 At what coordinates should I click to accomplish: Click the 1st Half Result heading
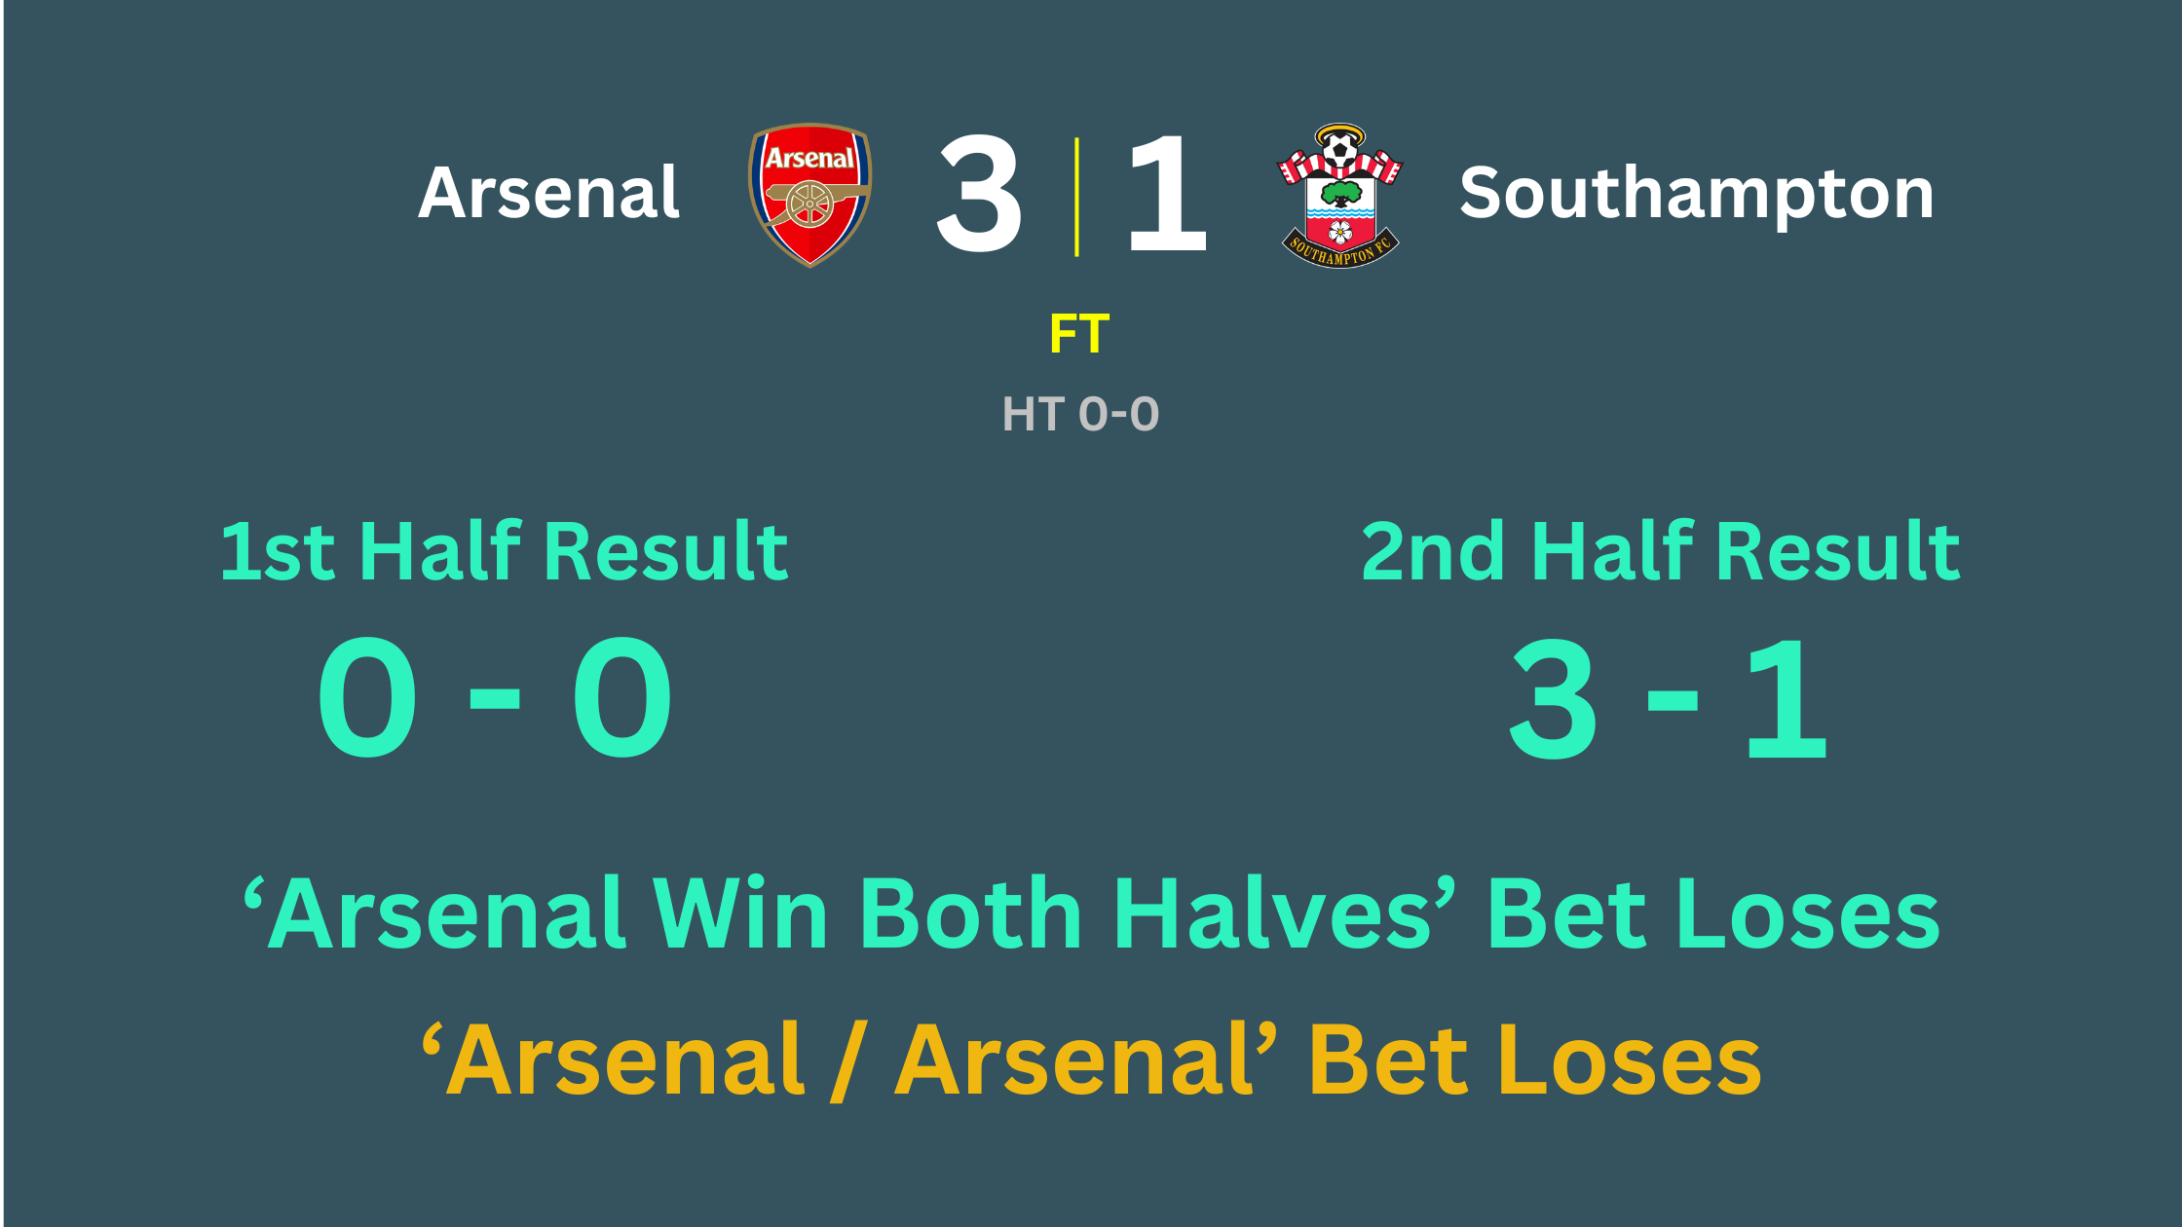coord(505,551)
